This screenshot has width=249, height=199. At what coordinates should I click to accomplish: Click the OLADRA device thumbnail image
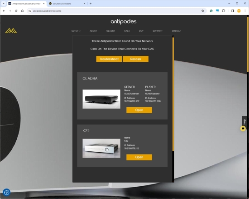pos(101,99)
